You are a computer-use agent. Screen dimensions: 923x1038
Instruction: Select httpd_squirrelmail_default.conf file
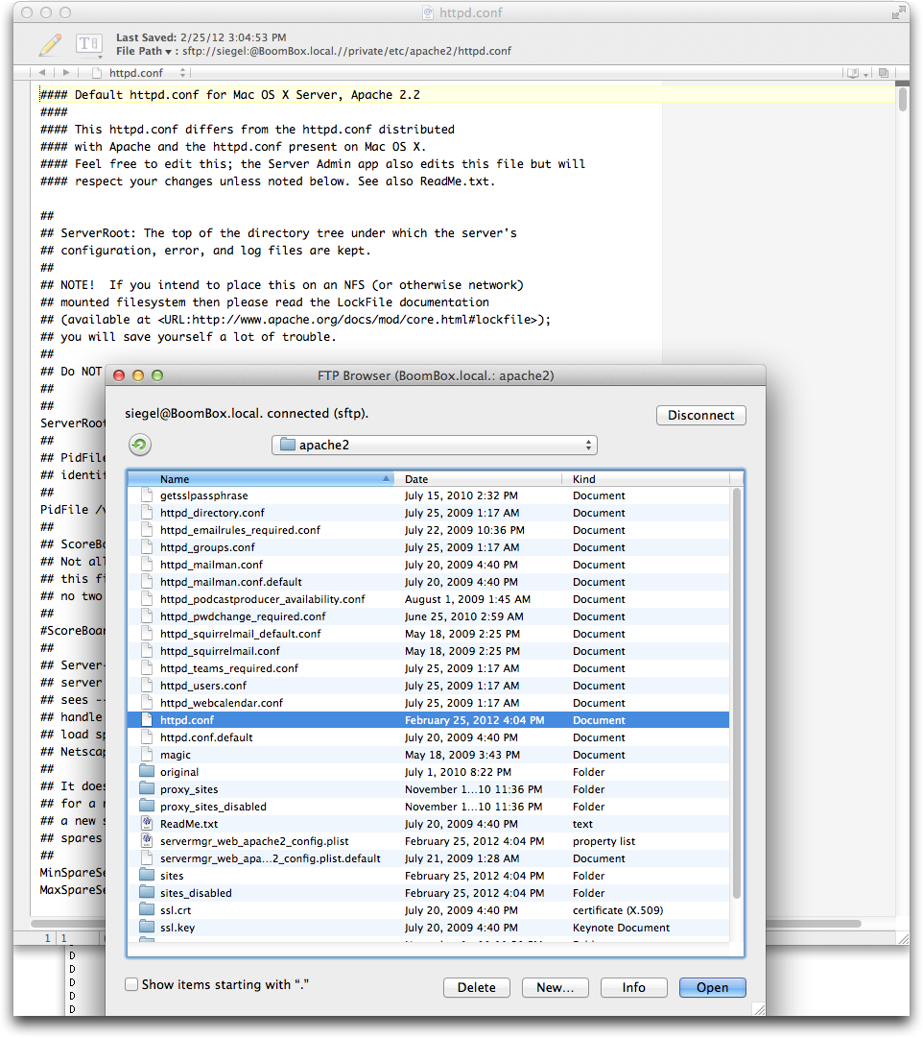pyautogui.click(x=428, y=634)
